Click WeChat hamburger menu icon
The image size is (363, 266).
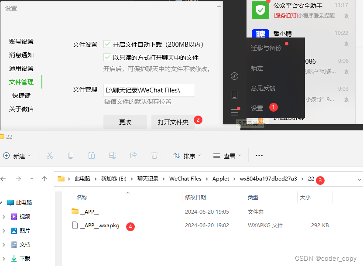pos(235,112)
